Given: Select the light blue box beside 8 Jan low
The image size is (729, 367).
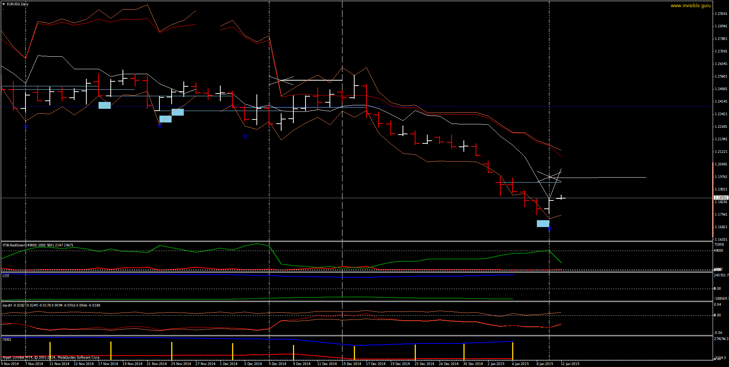Looking at the screenshot, I should [x=543, y=224].
